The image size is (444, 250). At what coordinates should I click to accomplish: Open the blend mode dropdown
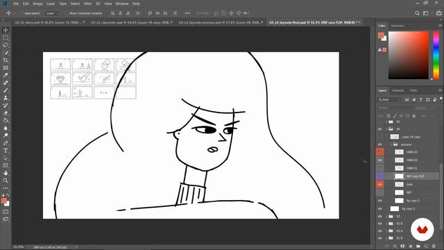pos(395,108)
